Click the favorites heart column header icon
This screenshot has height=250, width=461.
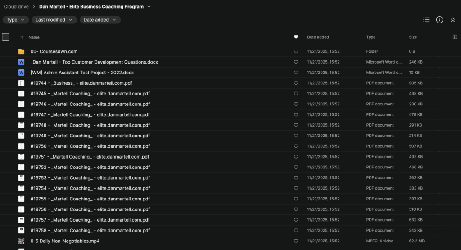coord(296,37)
